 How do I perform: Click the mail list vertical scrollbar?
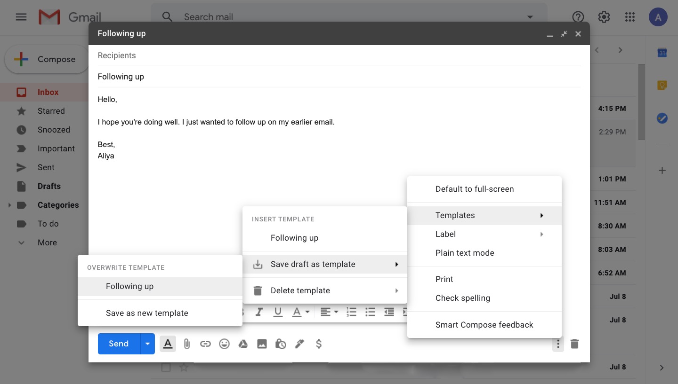tap(641, 102)
